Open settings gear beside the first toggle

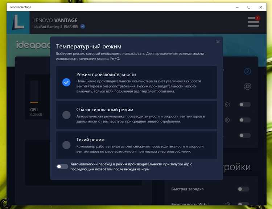click(x=227, y=104)
